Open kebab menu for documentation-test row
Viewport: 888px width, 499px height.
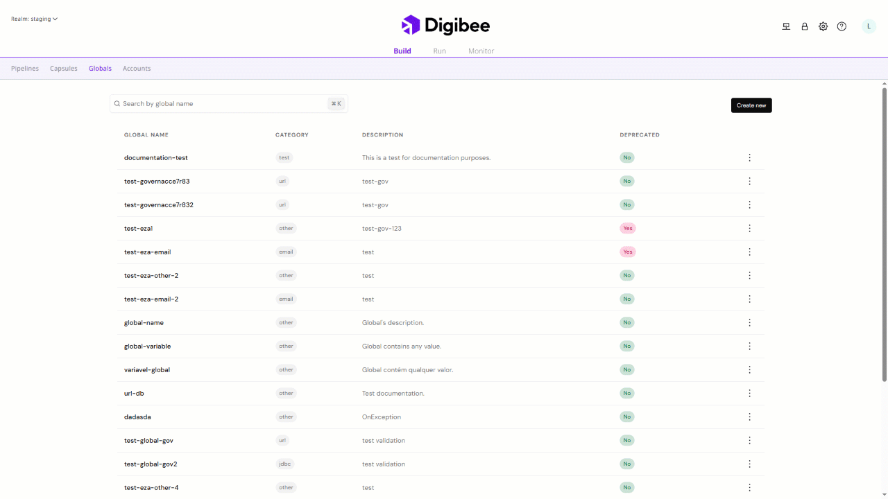[x=749, y=158]
